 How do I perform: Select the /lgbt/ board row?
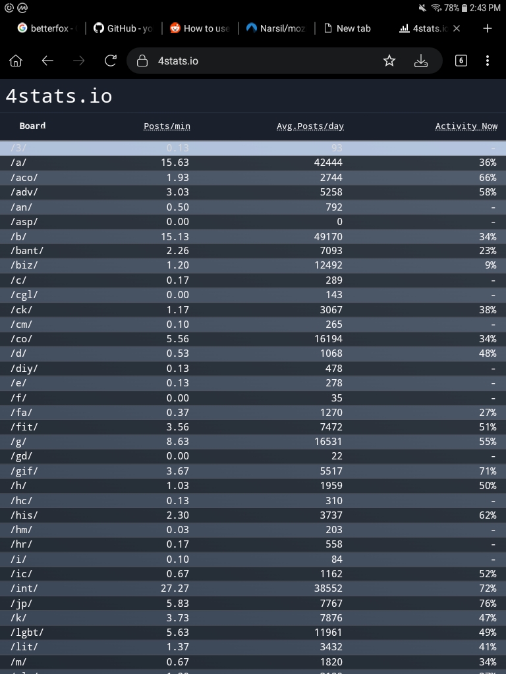tap(253, 633)
